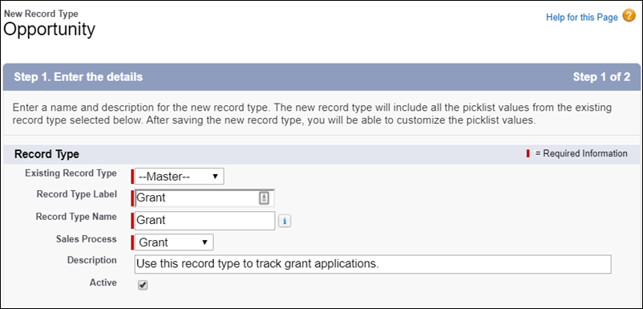Click the instructions paragraph about picklist values
Screen dimensions: 643x309
[x=312, y=115]
